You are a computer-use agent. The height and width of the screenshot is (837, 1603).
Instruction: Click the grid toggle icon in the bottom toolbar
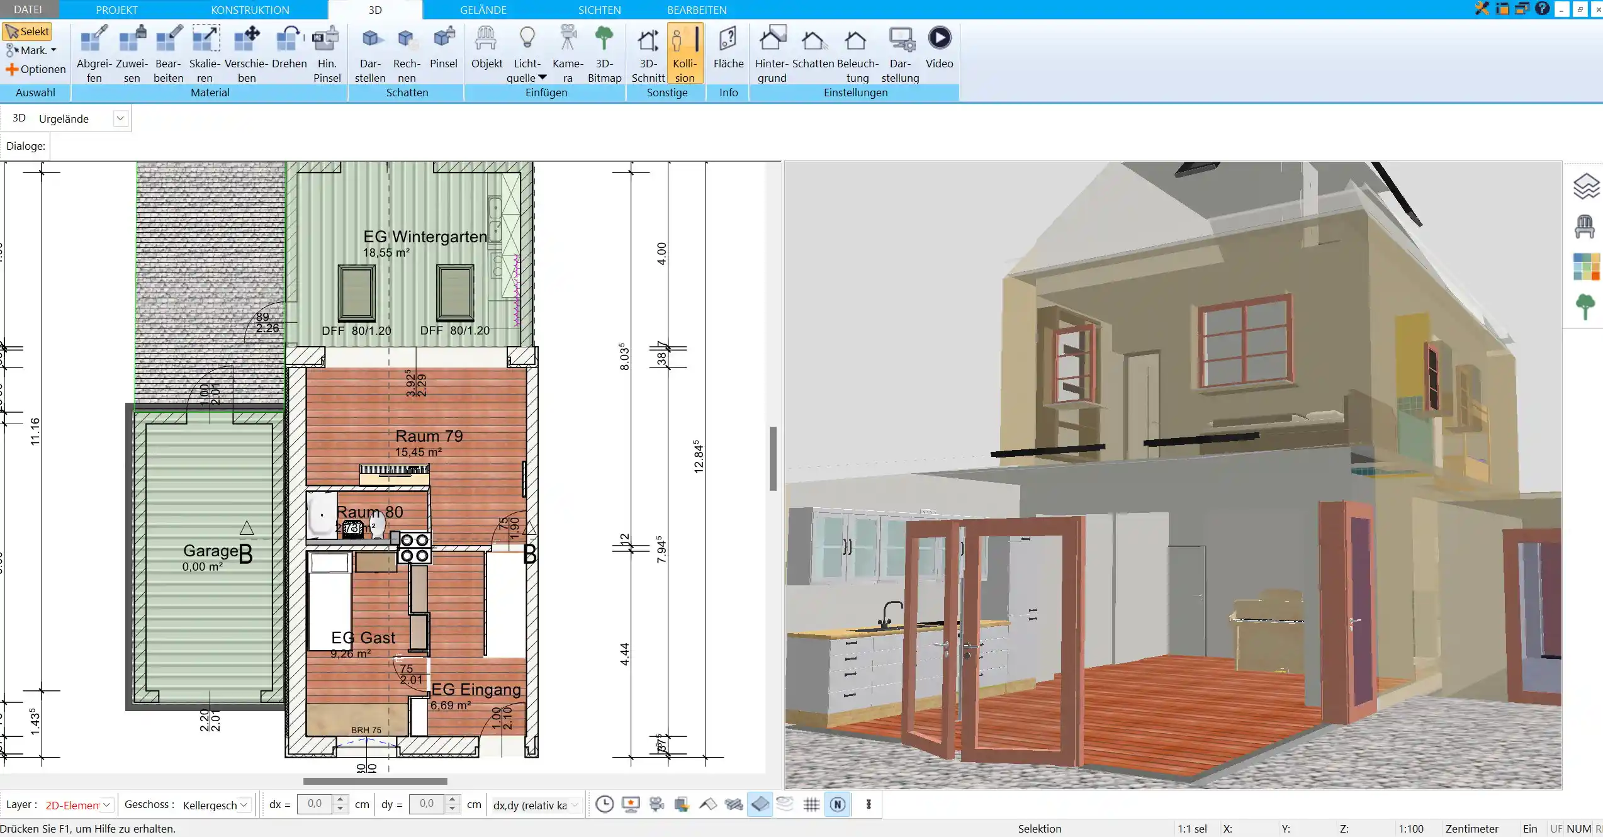812,804
